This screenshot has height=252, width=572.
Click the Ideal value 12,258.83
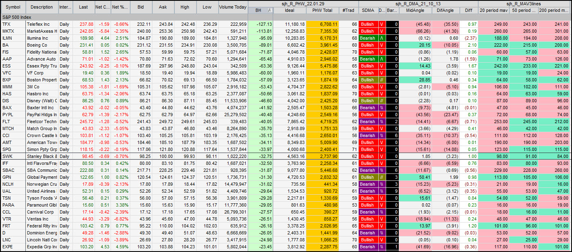pos(289,31)
